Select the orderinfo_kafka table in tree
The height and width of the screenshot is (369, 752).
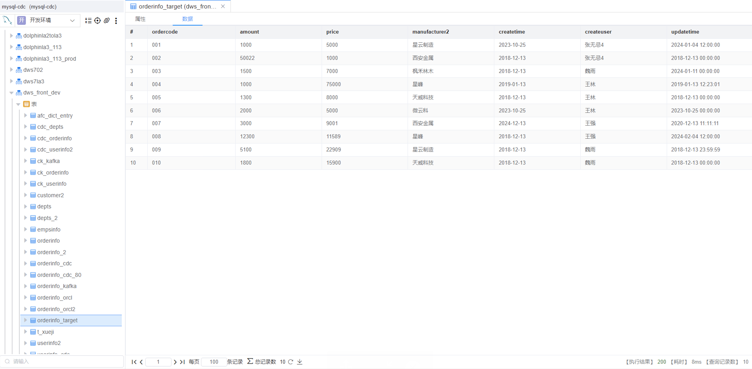coord(57,286)
